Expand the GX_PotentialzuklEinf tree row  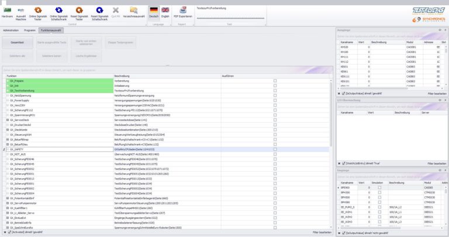click(x=8, y=199)
